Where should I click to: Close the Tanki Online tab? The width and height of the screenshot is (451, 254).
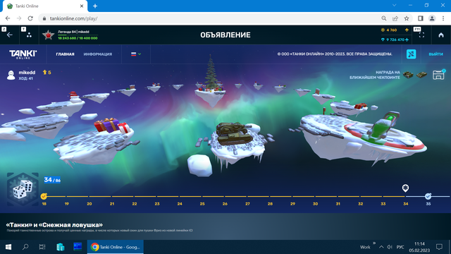click(82, 6)
